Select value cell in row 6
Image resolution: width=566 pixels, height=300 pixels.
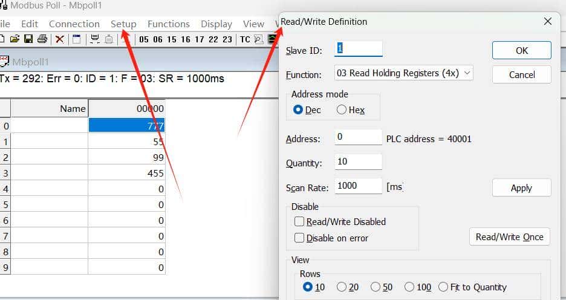tap(127, 220)
